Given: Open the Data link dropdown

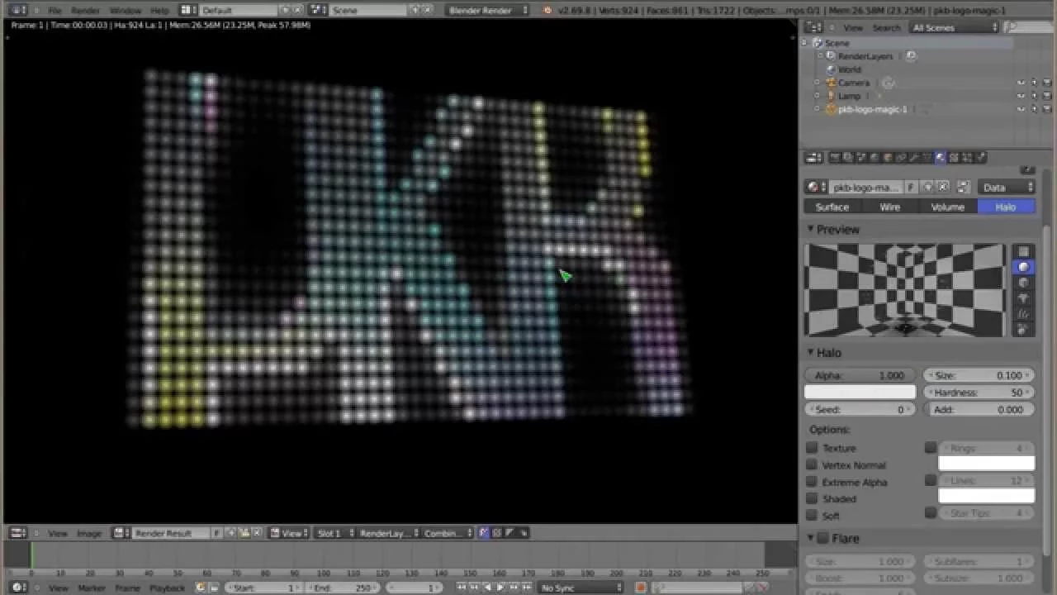Looking at the screenshot, I should click(x=1007, y=188).
